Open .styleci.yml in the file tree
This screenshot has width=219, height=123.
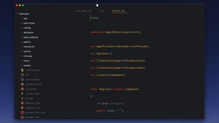tap(32, 94)
